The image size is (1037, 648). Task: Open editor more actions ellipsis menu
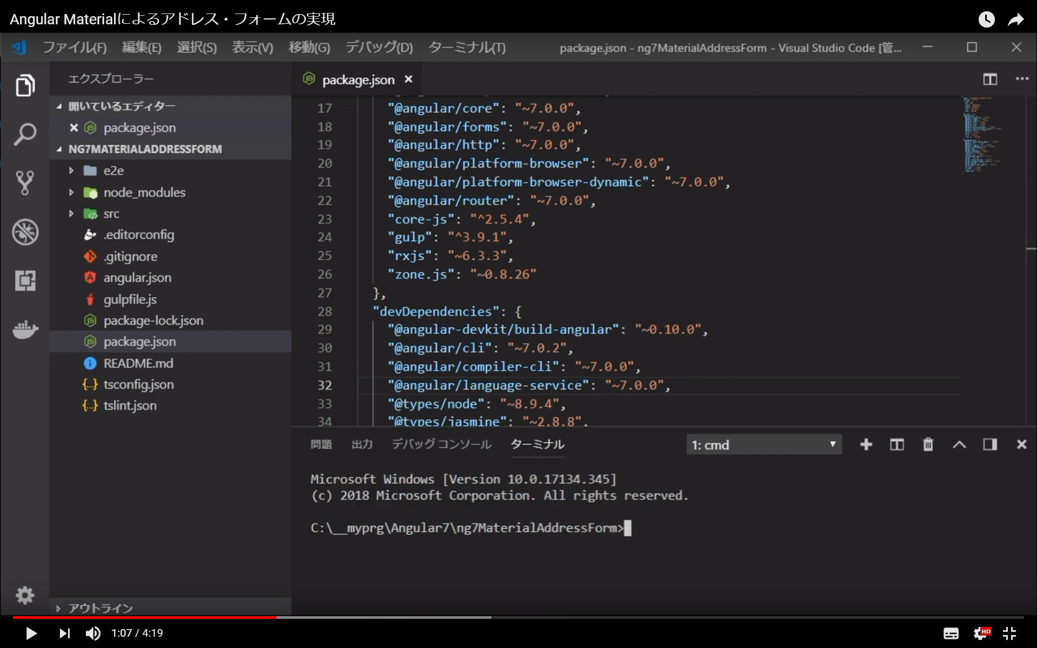(x=1022, y=79)
